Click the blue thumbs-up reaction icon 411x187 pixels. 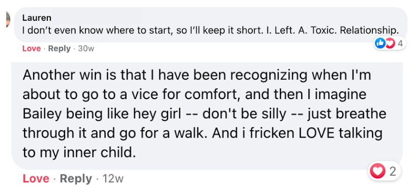coord(380,44)
